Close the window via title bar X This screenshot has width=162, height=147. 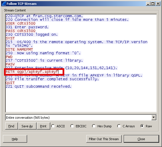[158, 4]
